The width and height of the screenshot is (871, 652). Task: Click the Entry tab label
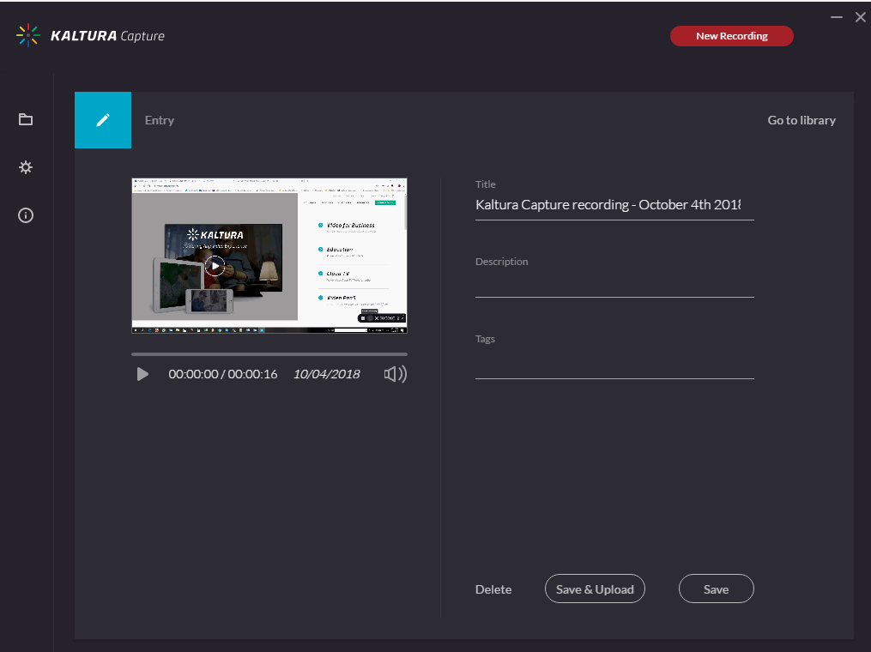pyautogui.click(x=160, y=120)
